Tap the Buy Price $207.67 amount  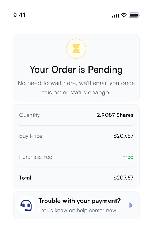point(123,136)
